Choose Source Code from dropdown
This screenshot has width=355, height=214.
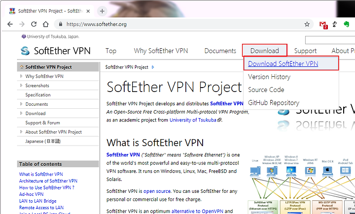[x=266, y=90]
